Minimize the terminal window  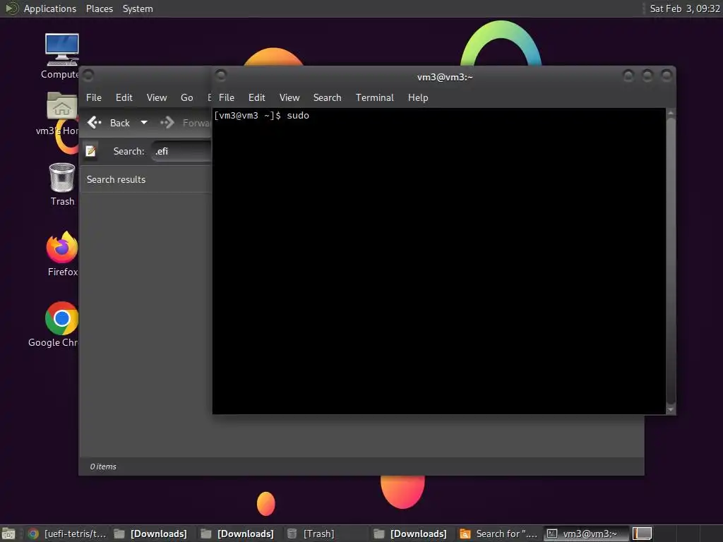pos(628,75)
